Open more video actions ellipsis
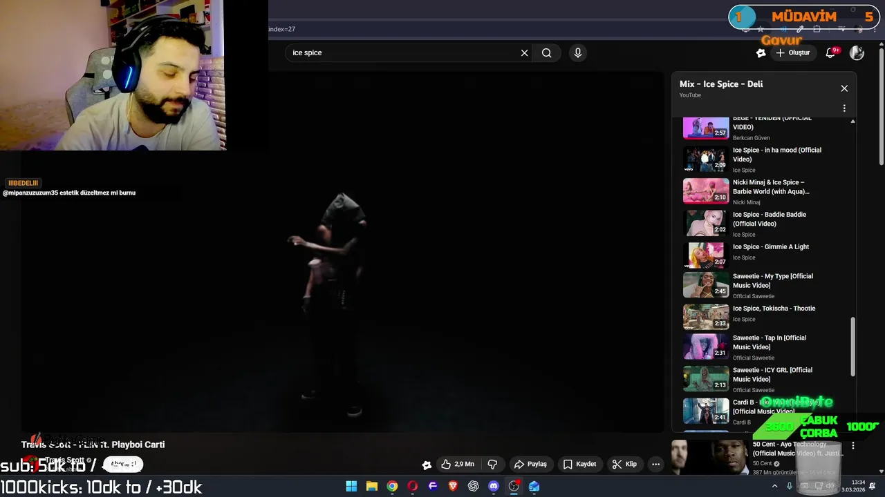The height and width of the screenshot is (497, 885). 655,465
